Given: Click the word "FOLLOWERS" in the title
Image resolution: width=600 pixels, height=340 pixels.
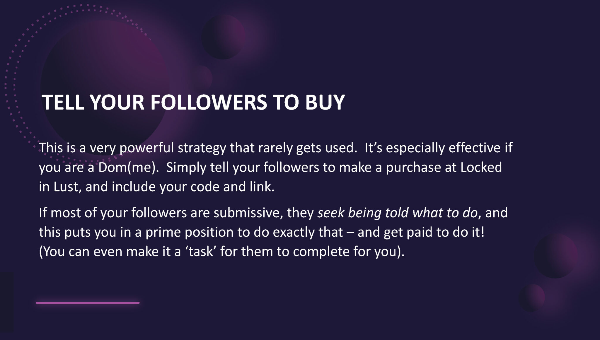Looking at the screenshot, I should [209, 102].
